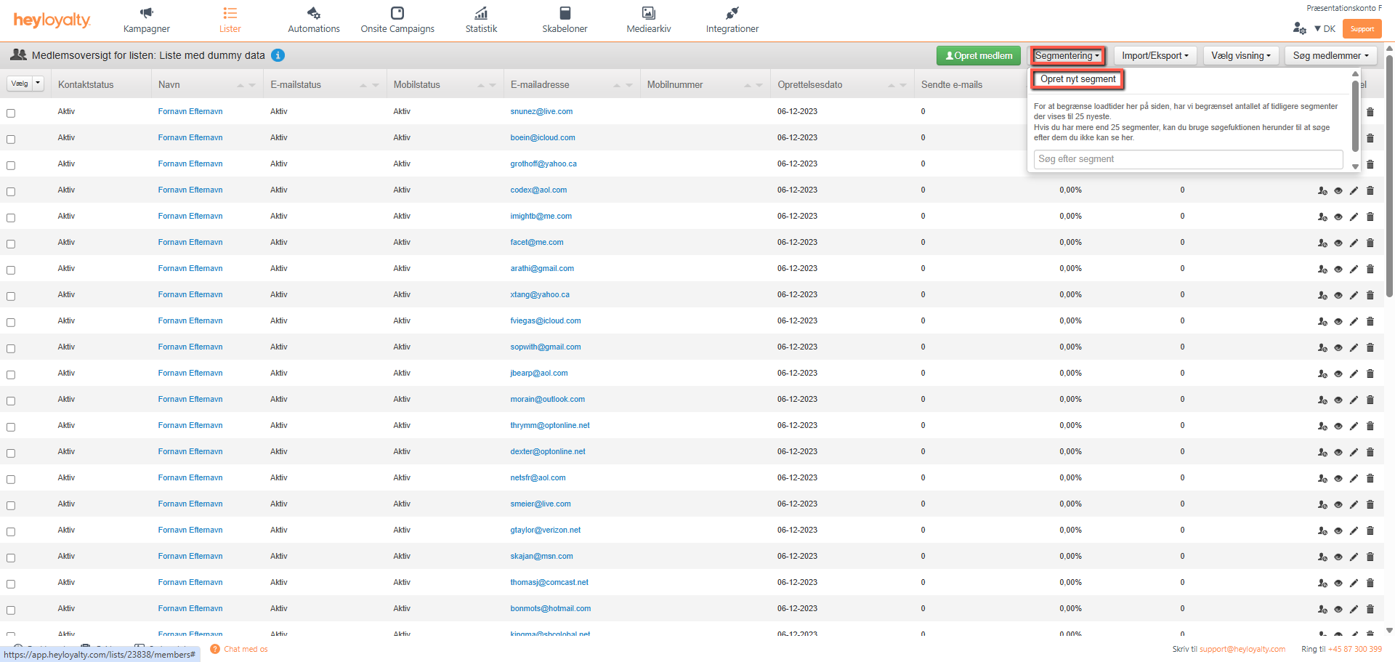Image resolution: width=1395 pixels, height=662 pixels.
Task: Open account settings user-gear icon
Action: pyautogui.click(x=1299, y=28)
